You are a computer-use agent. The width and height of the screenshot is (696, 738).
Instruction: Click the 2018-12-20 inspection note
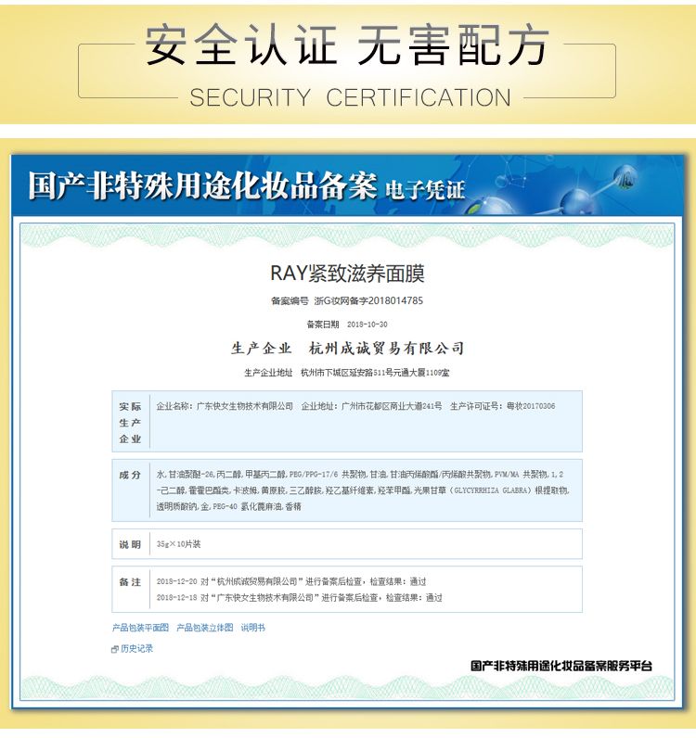291,581
